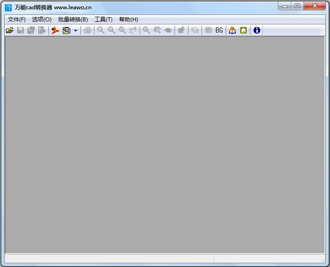Click the third plain magnifier icon

click(122, 30)
